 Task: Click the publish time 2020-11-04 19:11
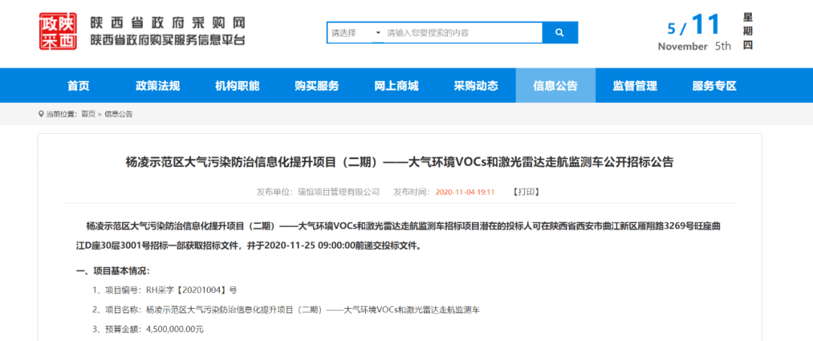(x=465, y=192)
